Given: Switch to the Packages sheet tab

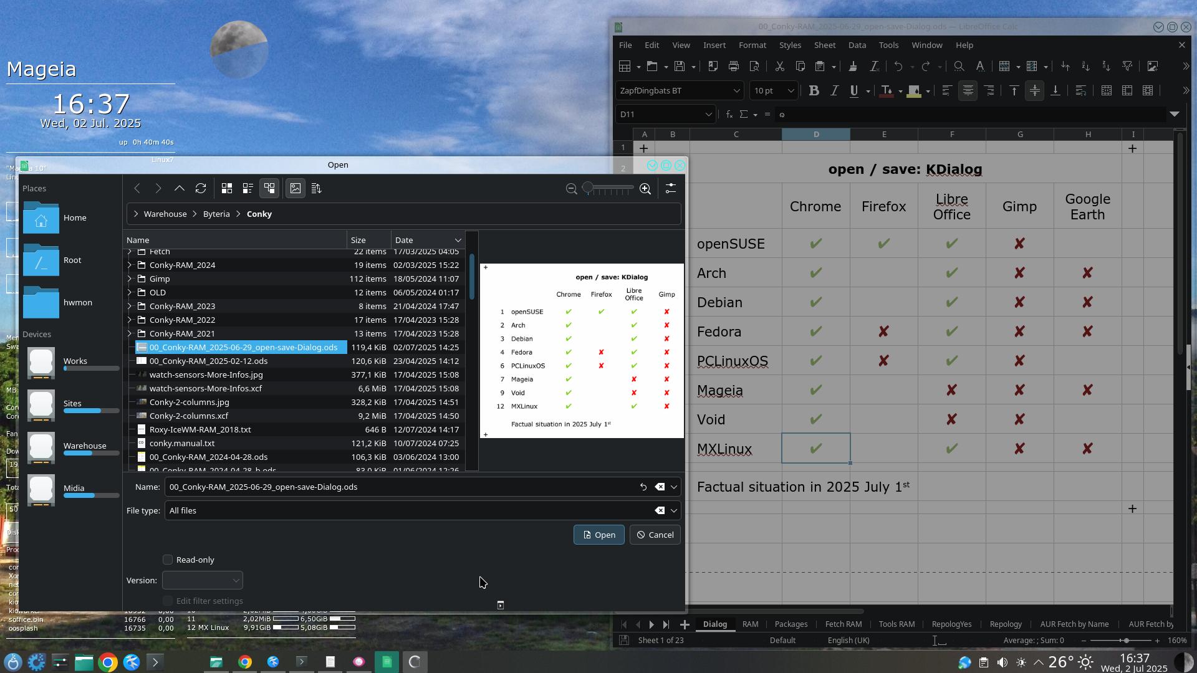Looking at the screenshot, I should 791,624.
